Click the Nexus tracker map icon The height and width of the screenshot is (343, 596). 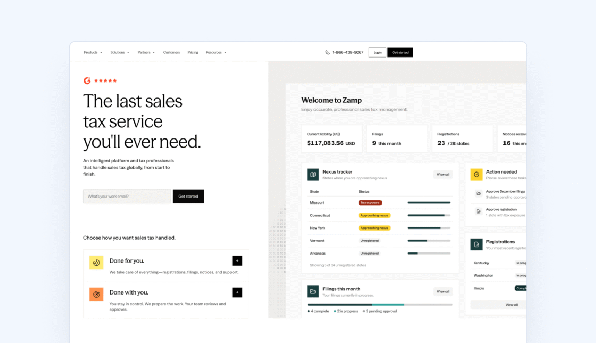pyautogui.click(x=313, y=175)
